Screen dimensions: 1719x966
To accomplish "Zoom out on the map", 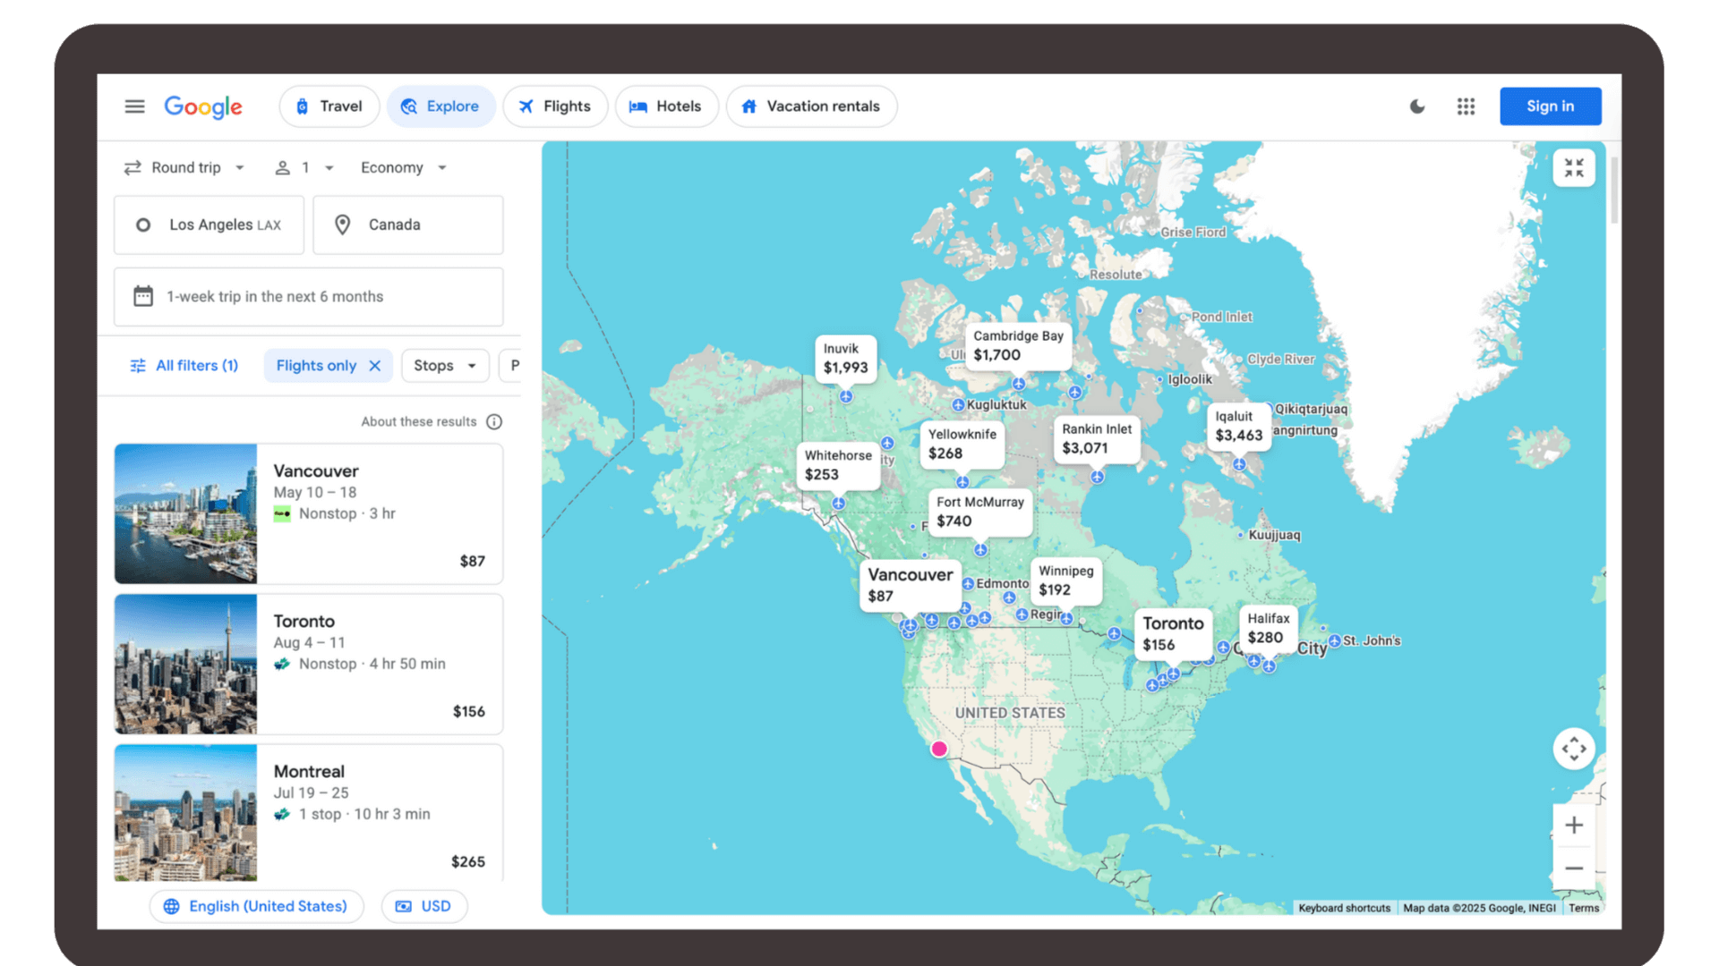I will pyautogui.click(x=1574, y=868).
